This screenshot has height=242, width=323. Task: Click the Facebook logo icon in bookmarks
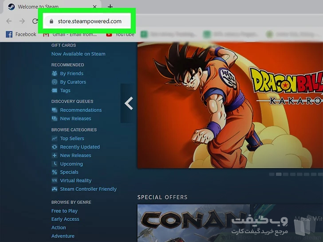pos(9,35)
